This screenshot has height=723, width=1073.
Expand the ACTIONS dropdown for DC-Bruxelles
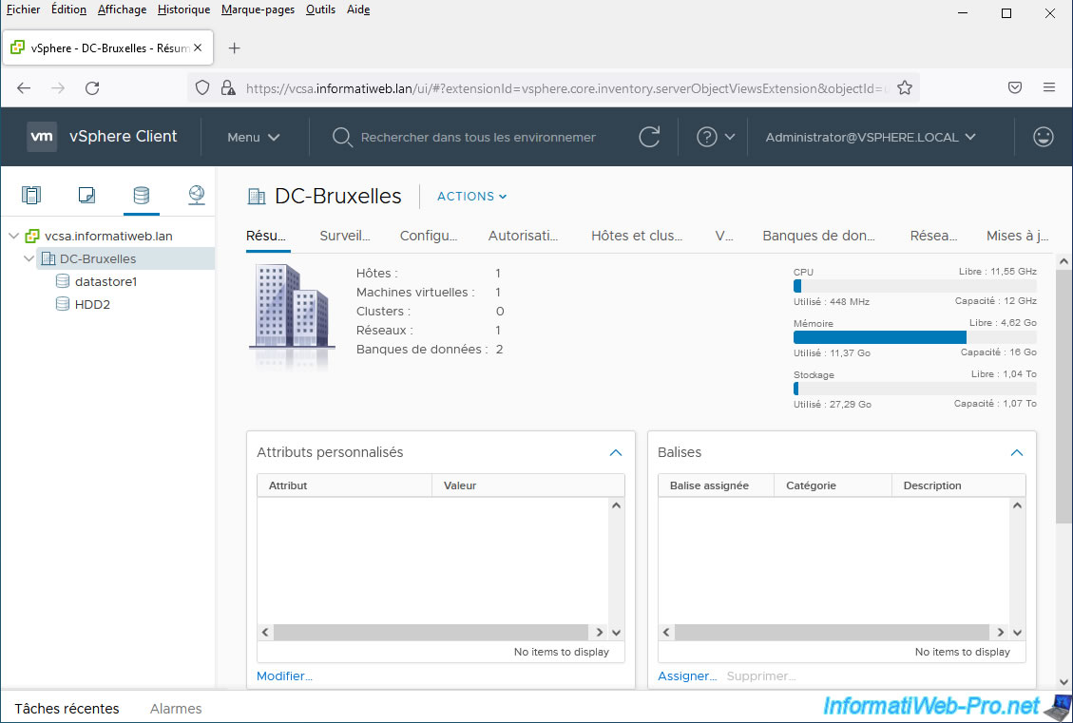(471, 197)
